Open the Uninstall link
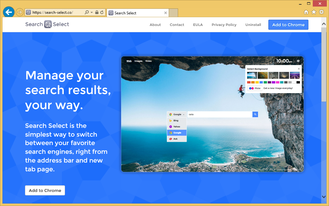The width and height of the screenshot is (329, 206). coord(253,25)
